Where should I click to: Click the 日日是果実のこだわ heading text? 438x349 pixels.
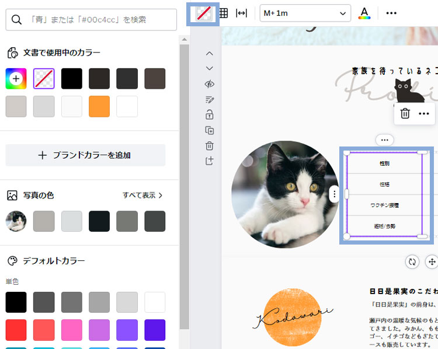pyautogui.click(x=404, y=291)
